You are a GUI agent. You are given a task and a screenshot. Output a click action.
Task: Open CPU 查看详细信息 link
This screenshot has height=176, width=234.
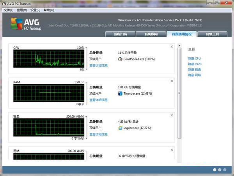pos(99,65)
